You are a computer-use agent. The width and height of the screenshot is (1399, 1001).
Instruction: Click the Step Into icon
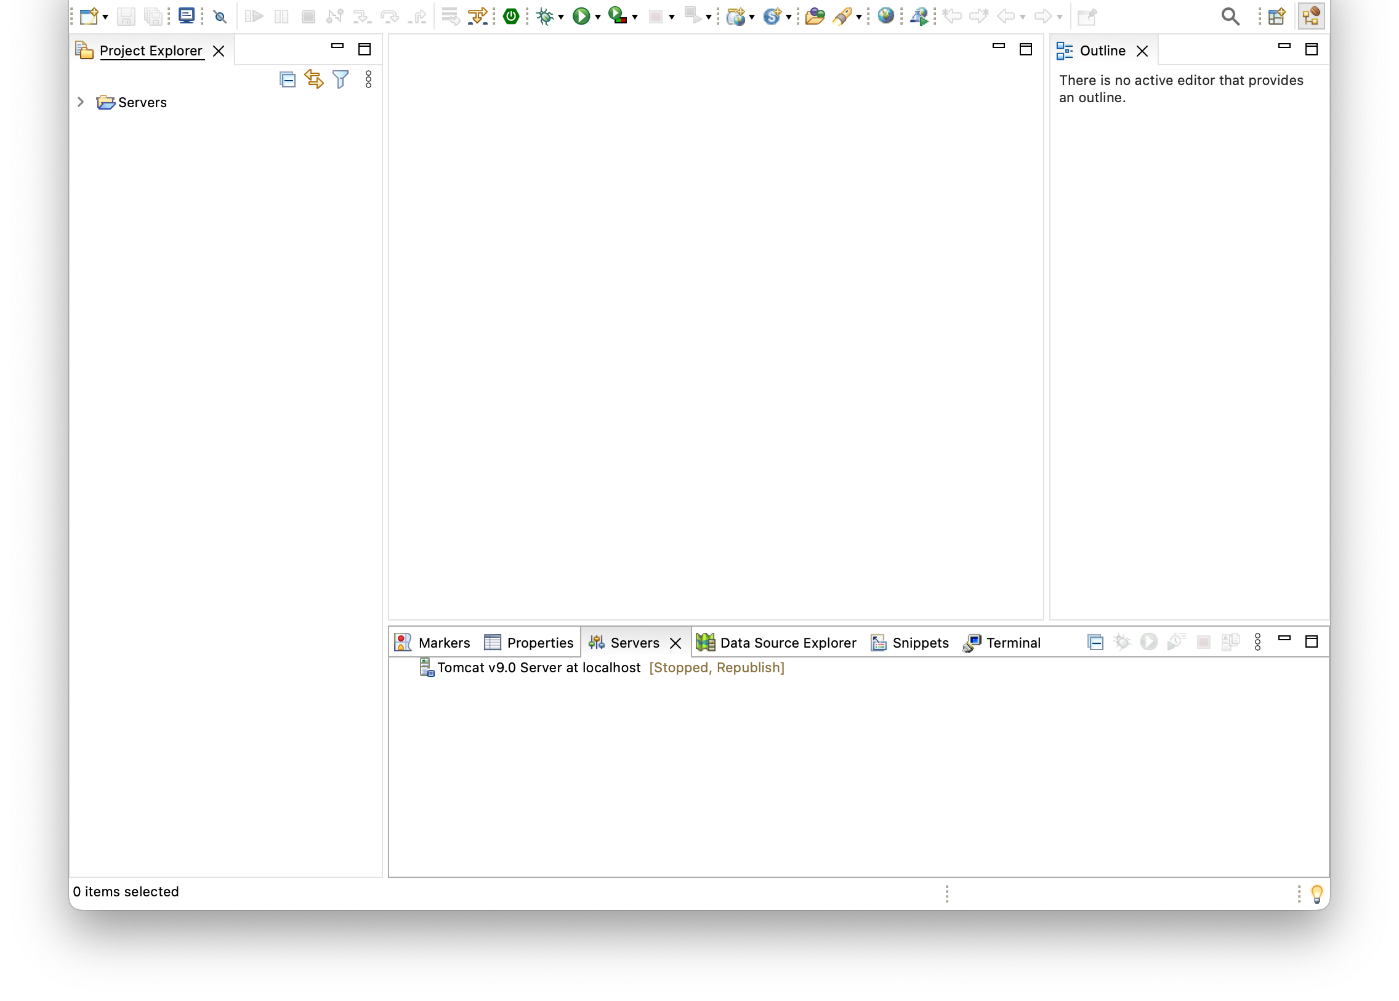pos(362,16)
